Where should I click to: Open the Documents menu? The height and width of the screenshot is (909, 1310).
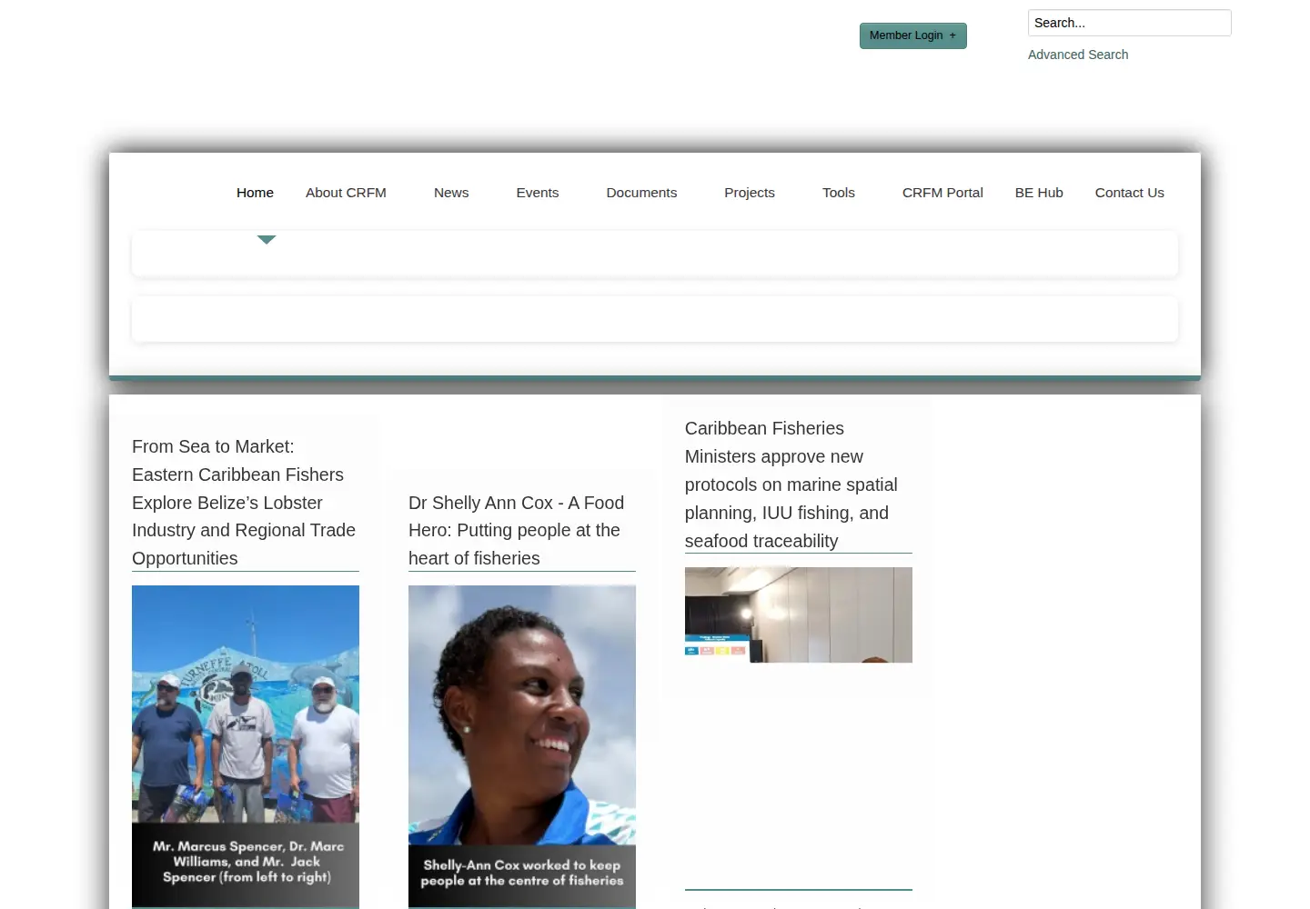(641, 193)
